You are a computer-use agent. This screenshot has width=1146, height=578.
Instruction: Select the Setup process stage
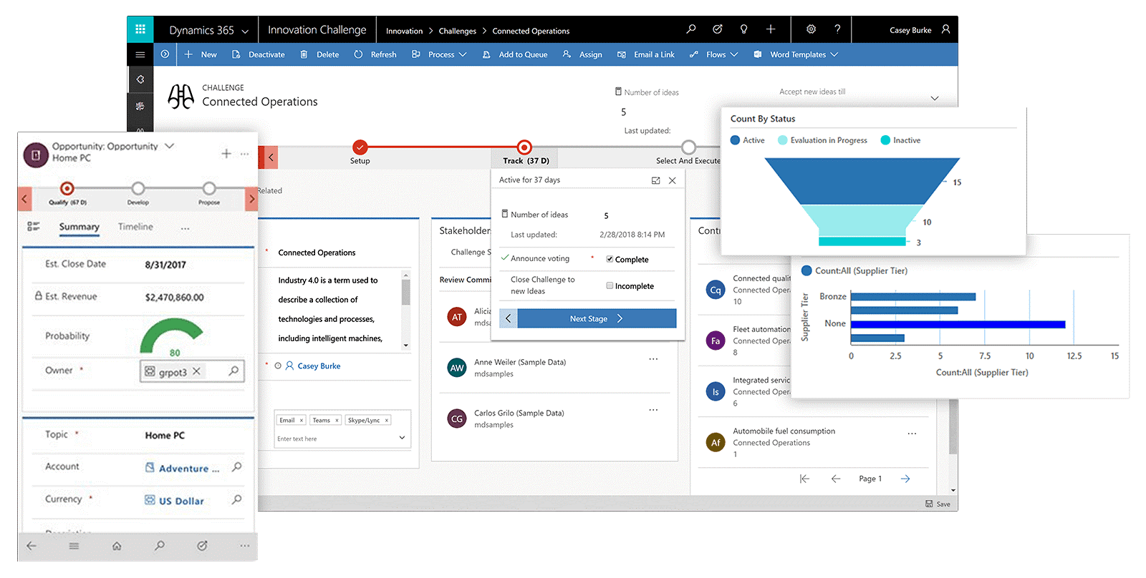coord(360,147)
